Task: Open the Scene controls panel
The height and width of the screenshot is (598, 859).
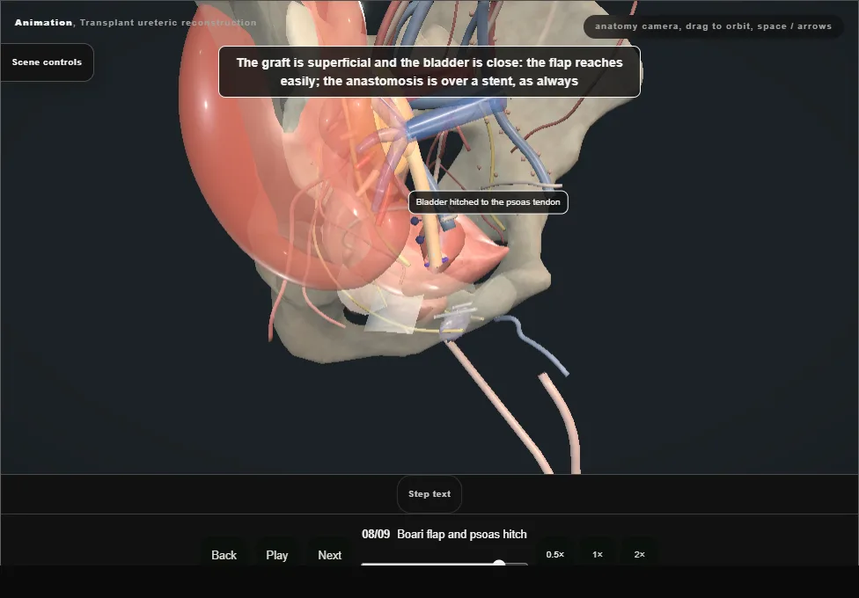Action: point(48,62)
